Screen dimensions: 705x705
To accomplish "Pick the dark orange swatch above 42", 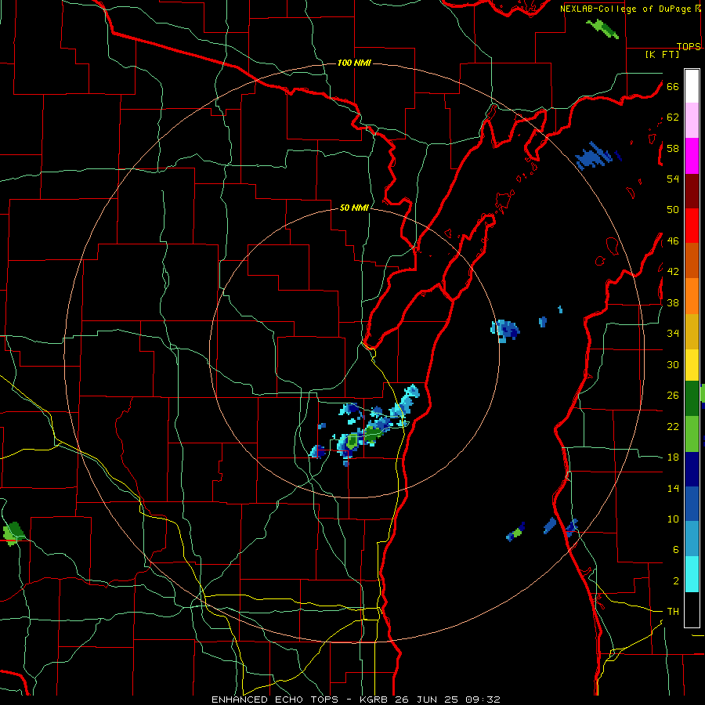I will coord(692,260).
